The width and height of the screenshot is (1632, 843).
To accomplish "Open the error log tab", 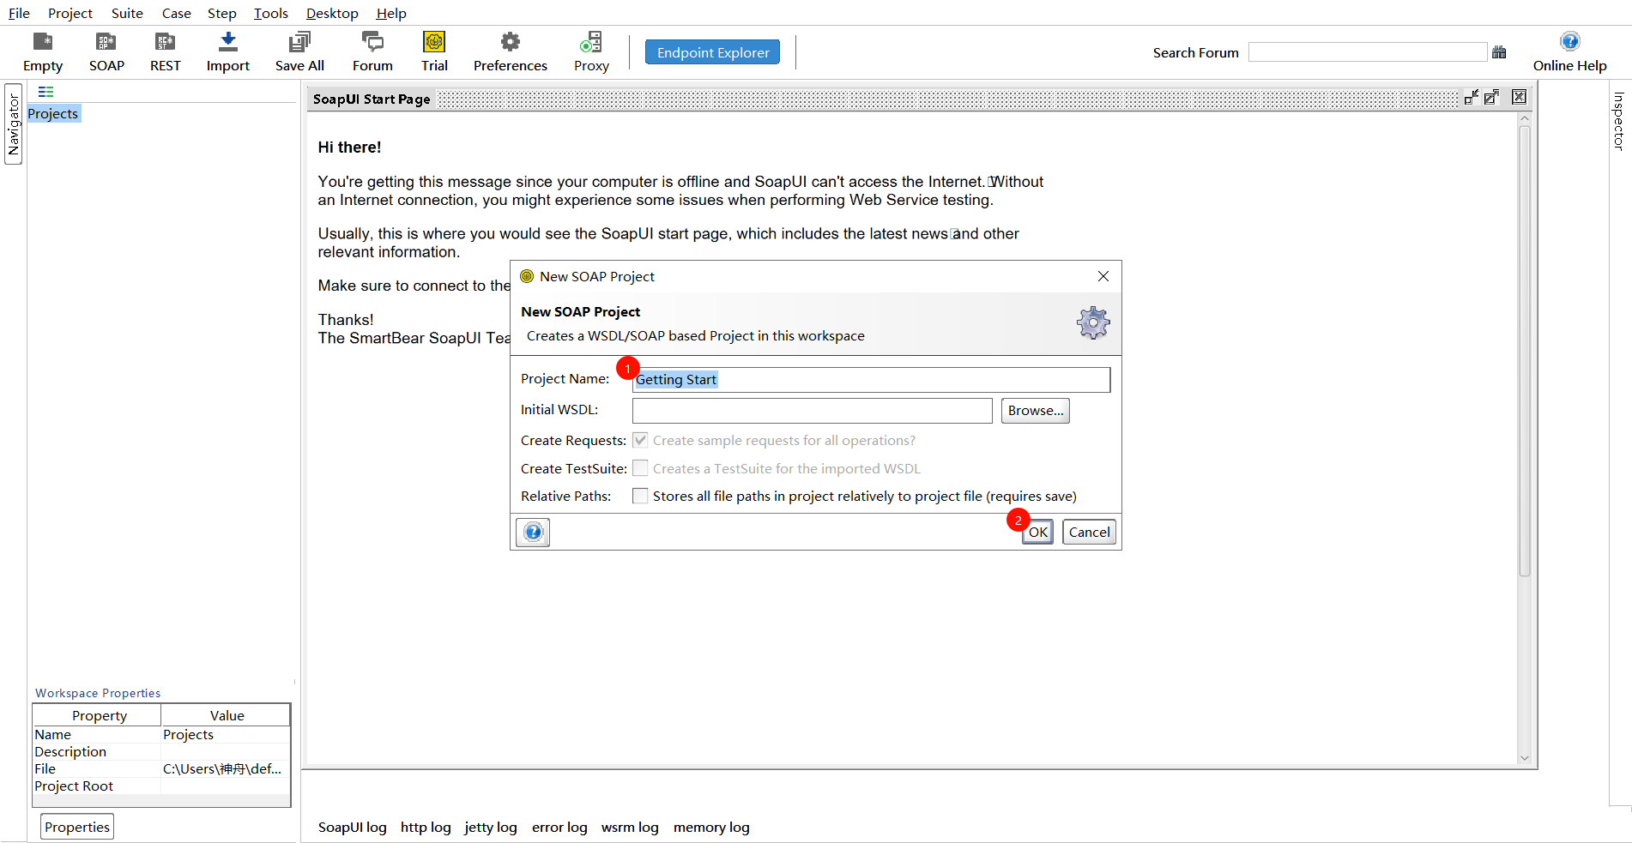I will 559,828.
